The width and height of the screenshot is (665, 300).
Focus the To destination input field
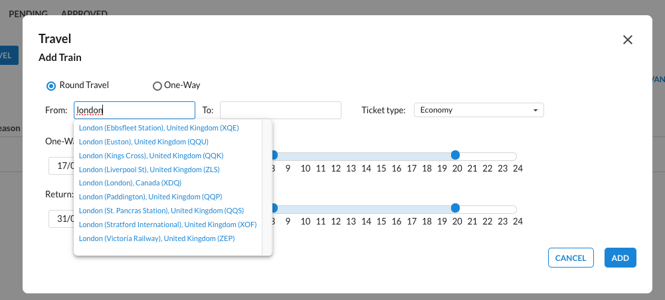280,111
